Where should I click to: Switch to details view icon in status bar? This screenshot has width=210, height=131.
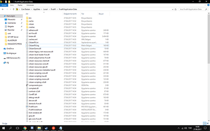coord(205,123)
